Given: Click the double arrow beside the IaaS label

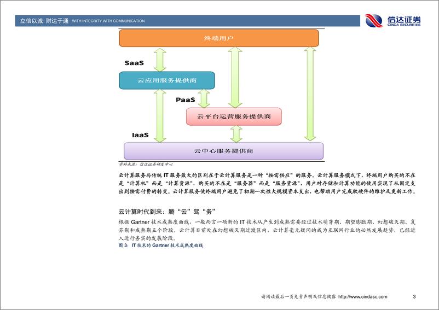Looking at the screenshot, I should [x=160, y=116].
